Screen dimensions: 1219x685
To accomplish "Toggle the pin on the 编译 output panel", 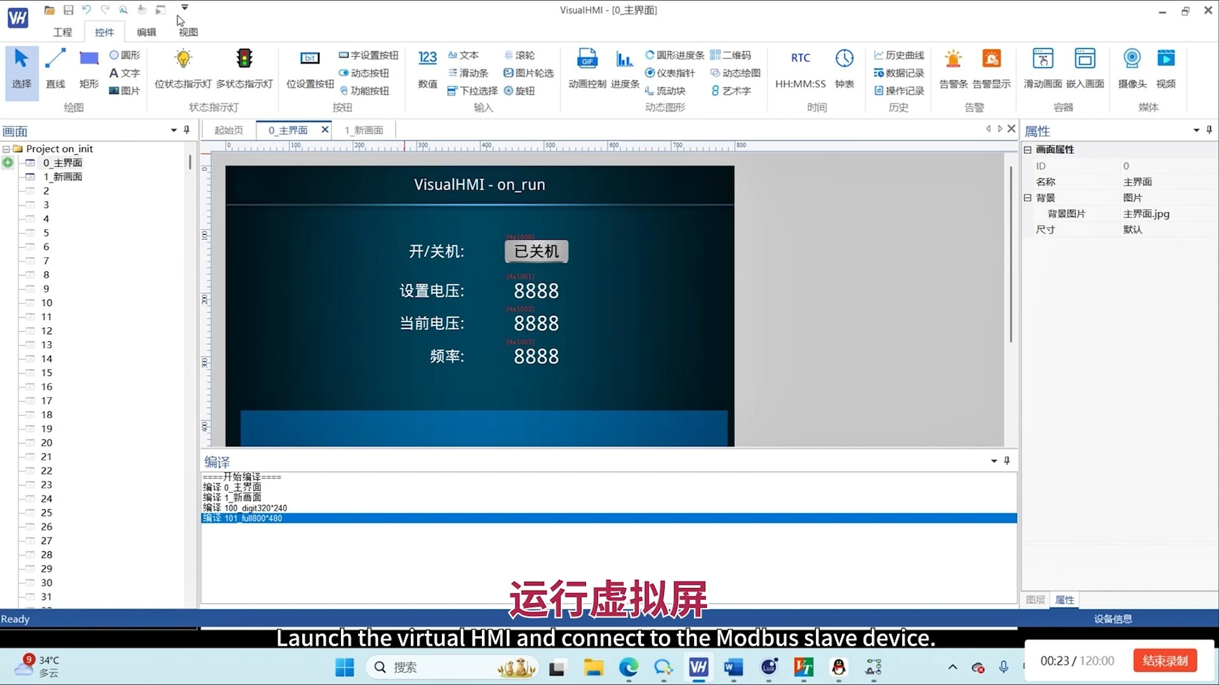I will coord(1007,461).
